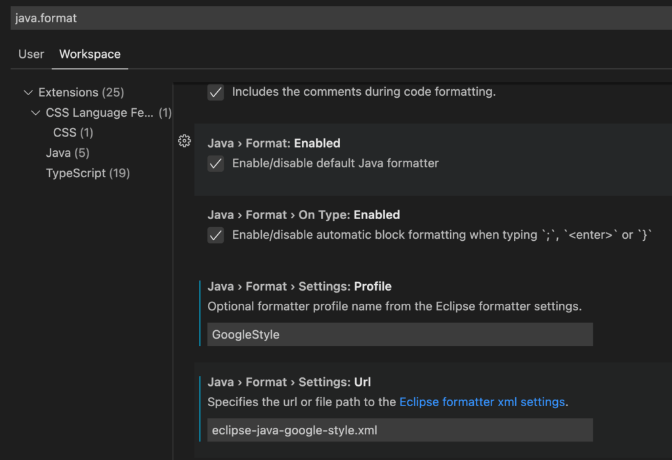Open the Eclipse formatter xml settings link
Viewport: 672px width, 460px height.
pyautogui.click(x=482, y=402)
